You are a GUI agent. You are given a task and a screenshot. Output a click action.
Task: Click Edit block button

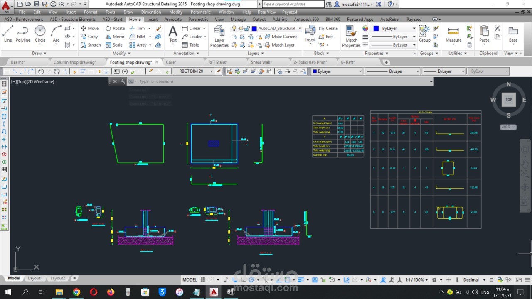pos(326,37)
